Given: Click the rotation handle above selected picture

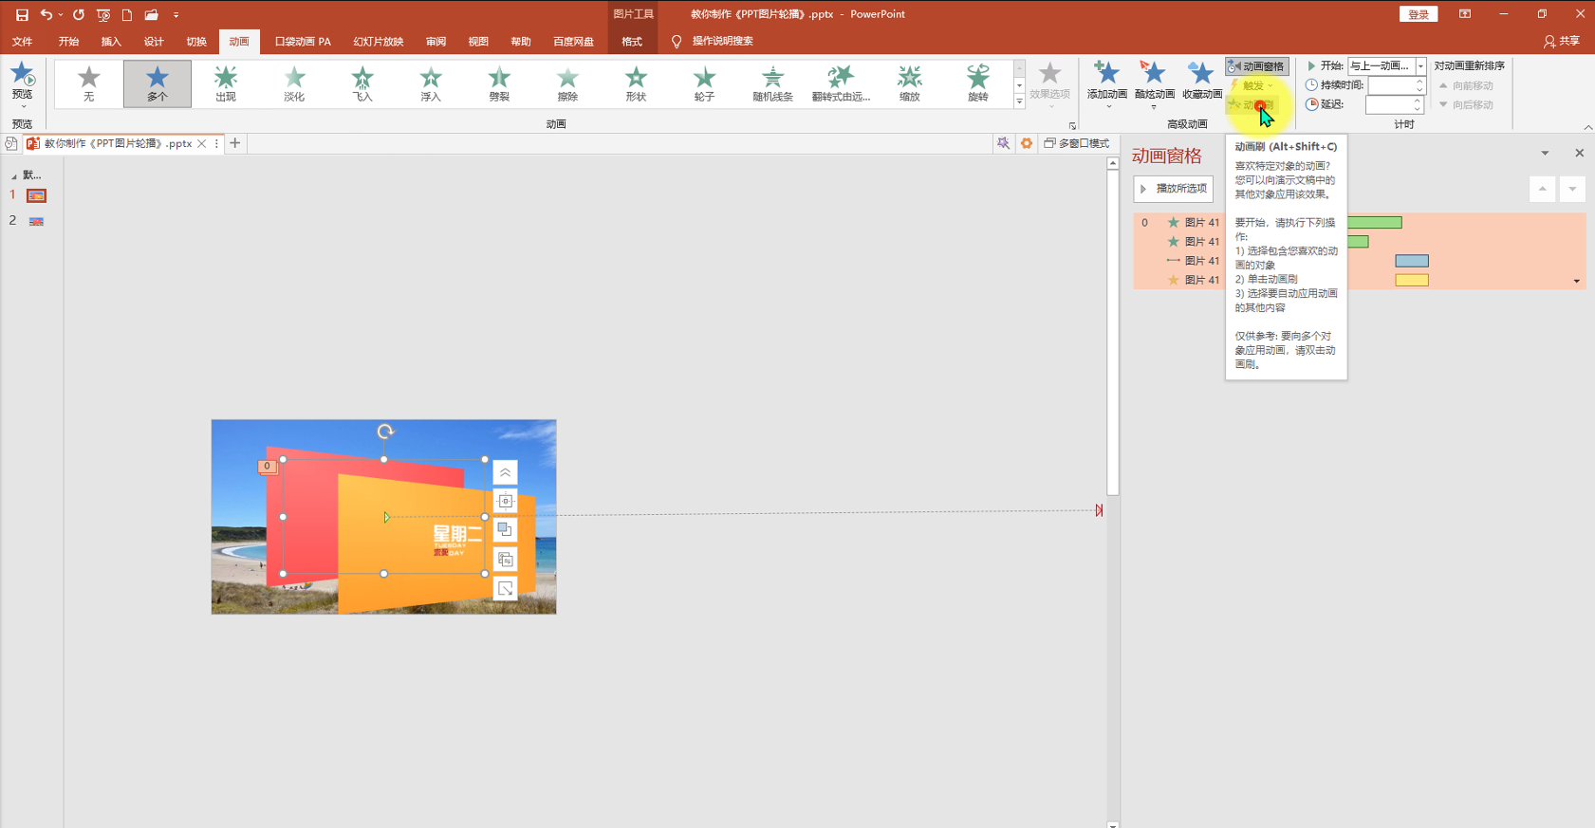Looking at the screenshot, I should [384, 432].
